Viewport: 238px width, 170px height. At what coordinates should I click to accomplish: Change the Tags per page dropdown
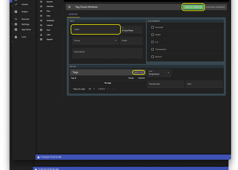(x=91, y=89)
